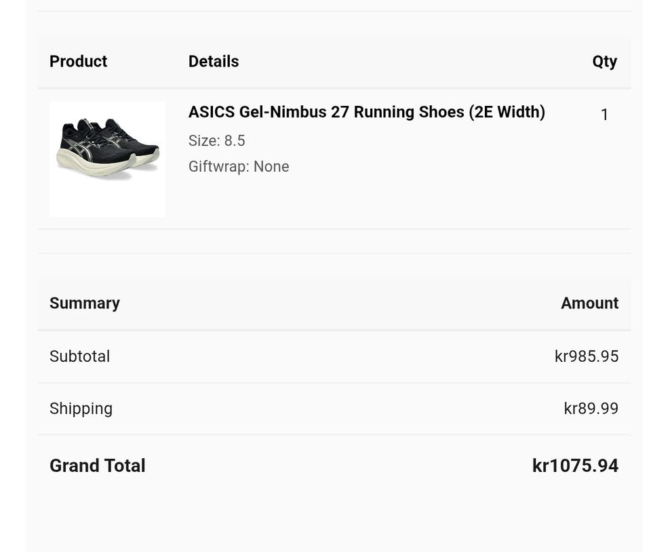
Task: Click the Qty column header
Action: click(x=604, y=62)
